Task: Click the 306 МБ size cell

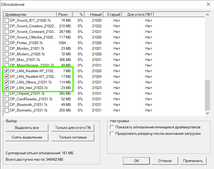Action: (x=65, y=60)
